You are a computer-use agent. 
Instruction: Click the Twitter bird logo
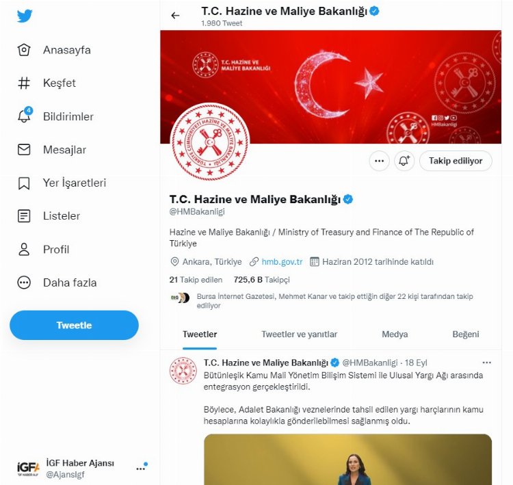(25, 16)
